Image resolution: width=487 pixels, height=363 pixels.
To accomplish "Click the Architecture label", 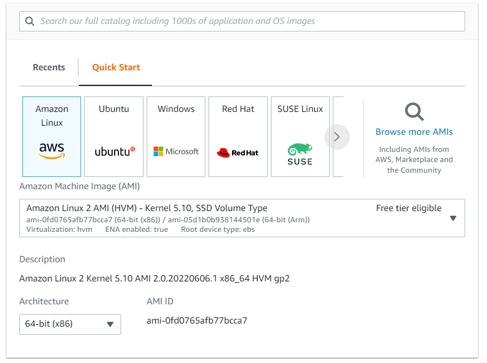I will (x=44, y=301).
